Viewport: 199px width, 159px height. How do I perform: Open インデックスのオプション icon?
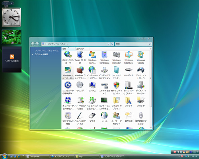[x=104, y=73]
